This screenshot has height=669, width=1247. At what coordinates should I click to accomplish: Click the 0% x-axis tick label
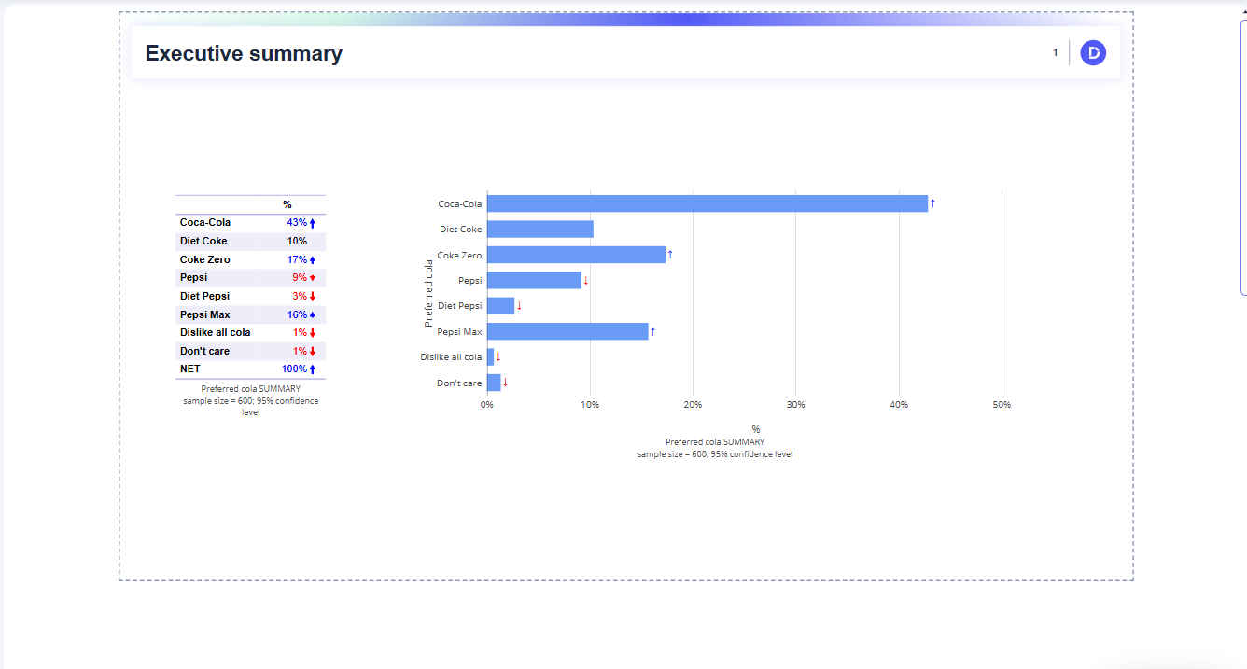click(487, 405)
